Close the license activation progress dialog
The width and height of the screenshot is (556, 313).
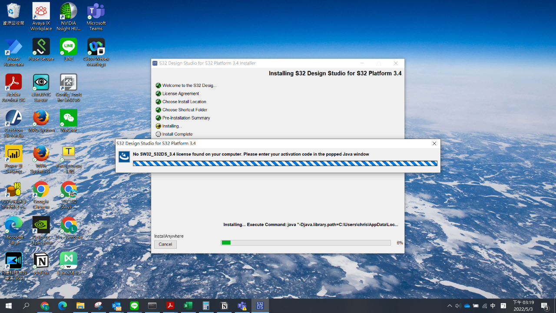pyautogui.click(x=434, y=143)
